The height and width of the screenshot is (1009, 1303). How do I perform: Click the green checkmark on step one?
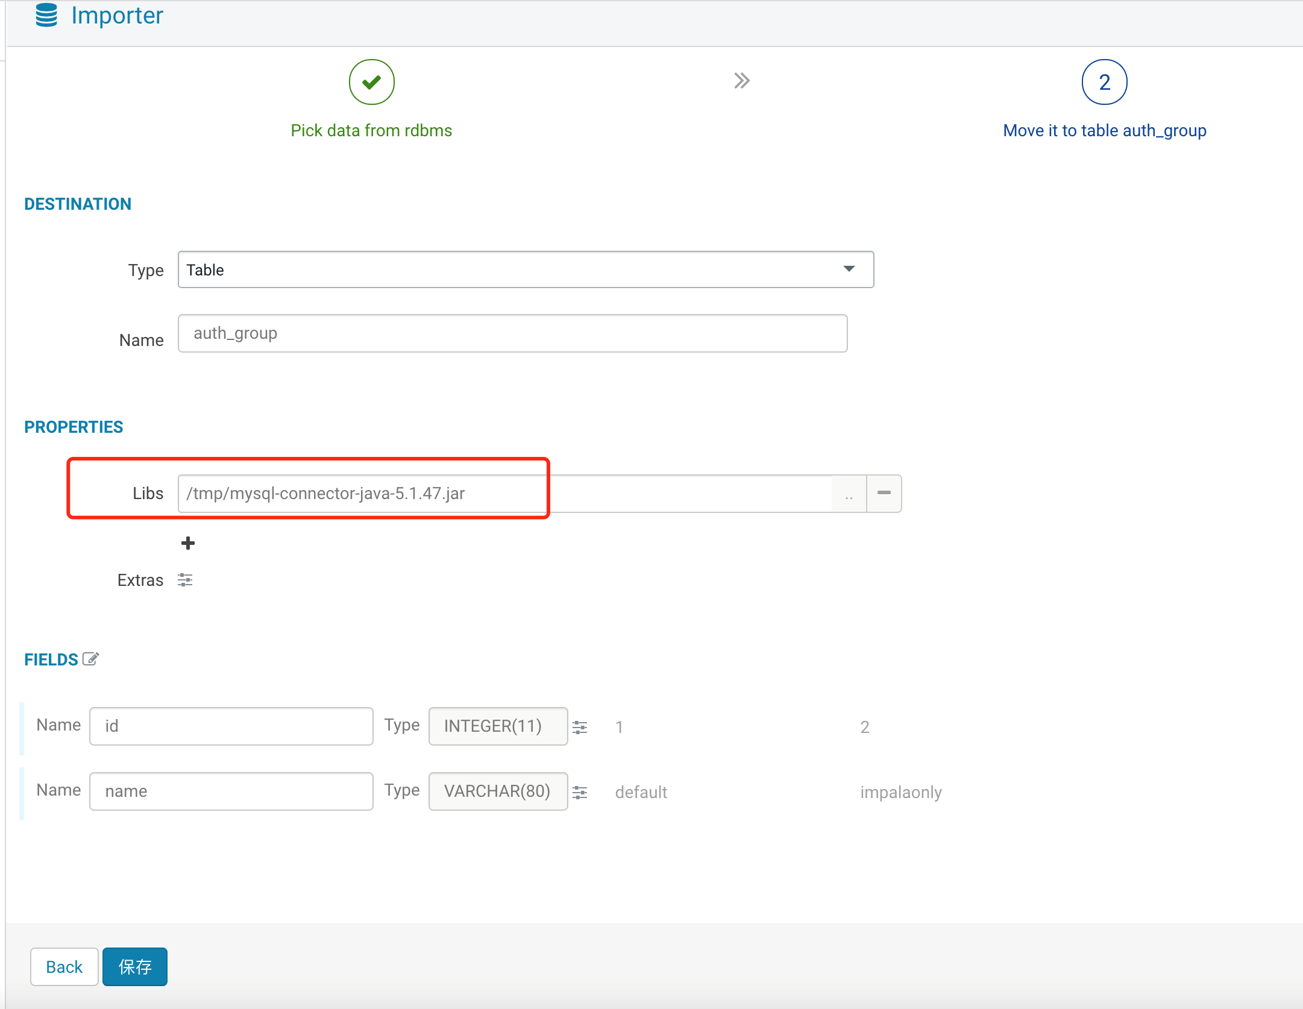371,82
